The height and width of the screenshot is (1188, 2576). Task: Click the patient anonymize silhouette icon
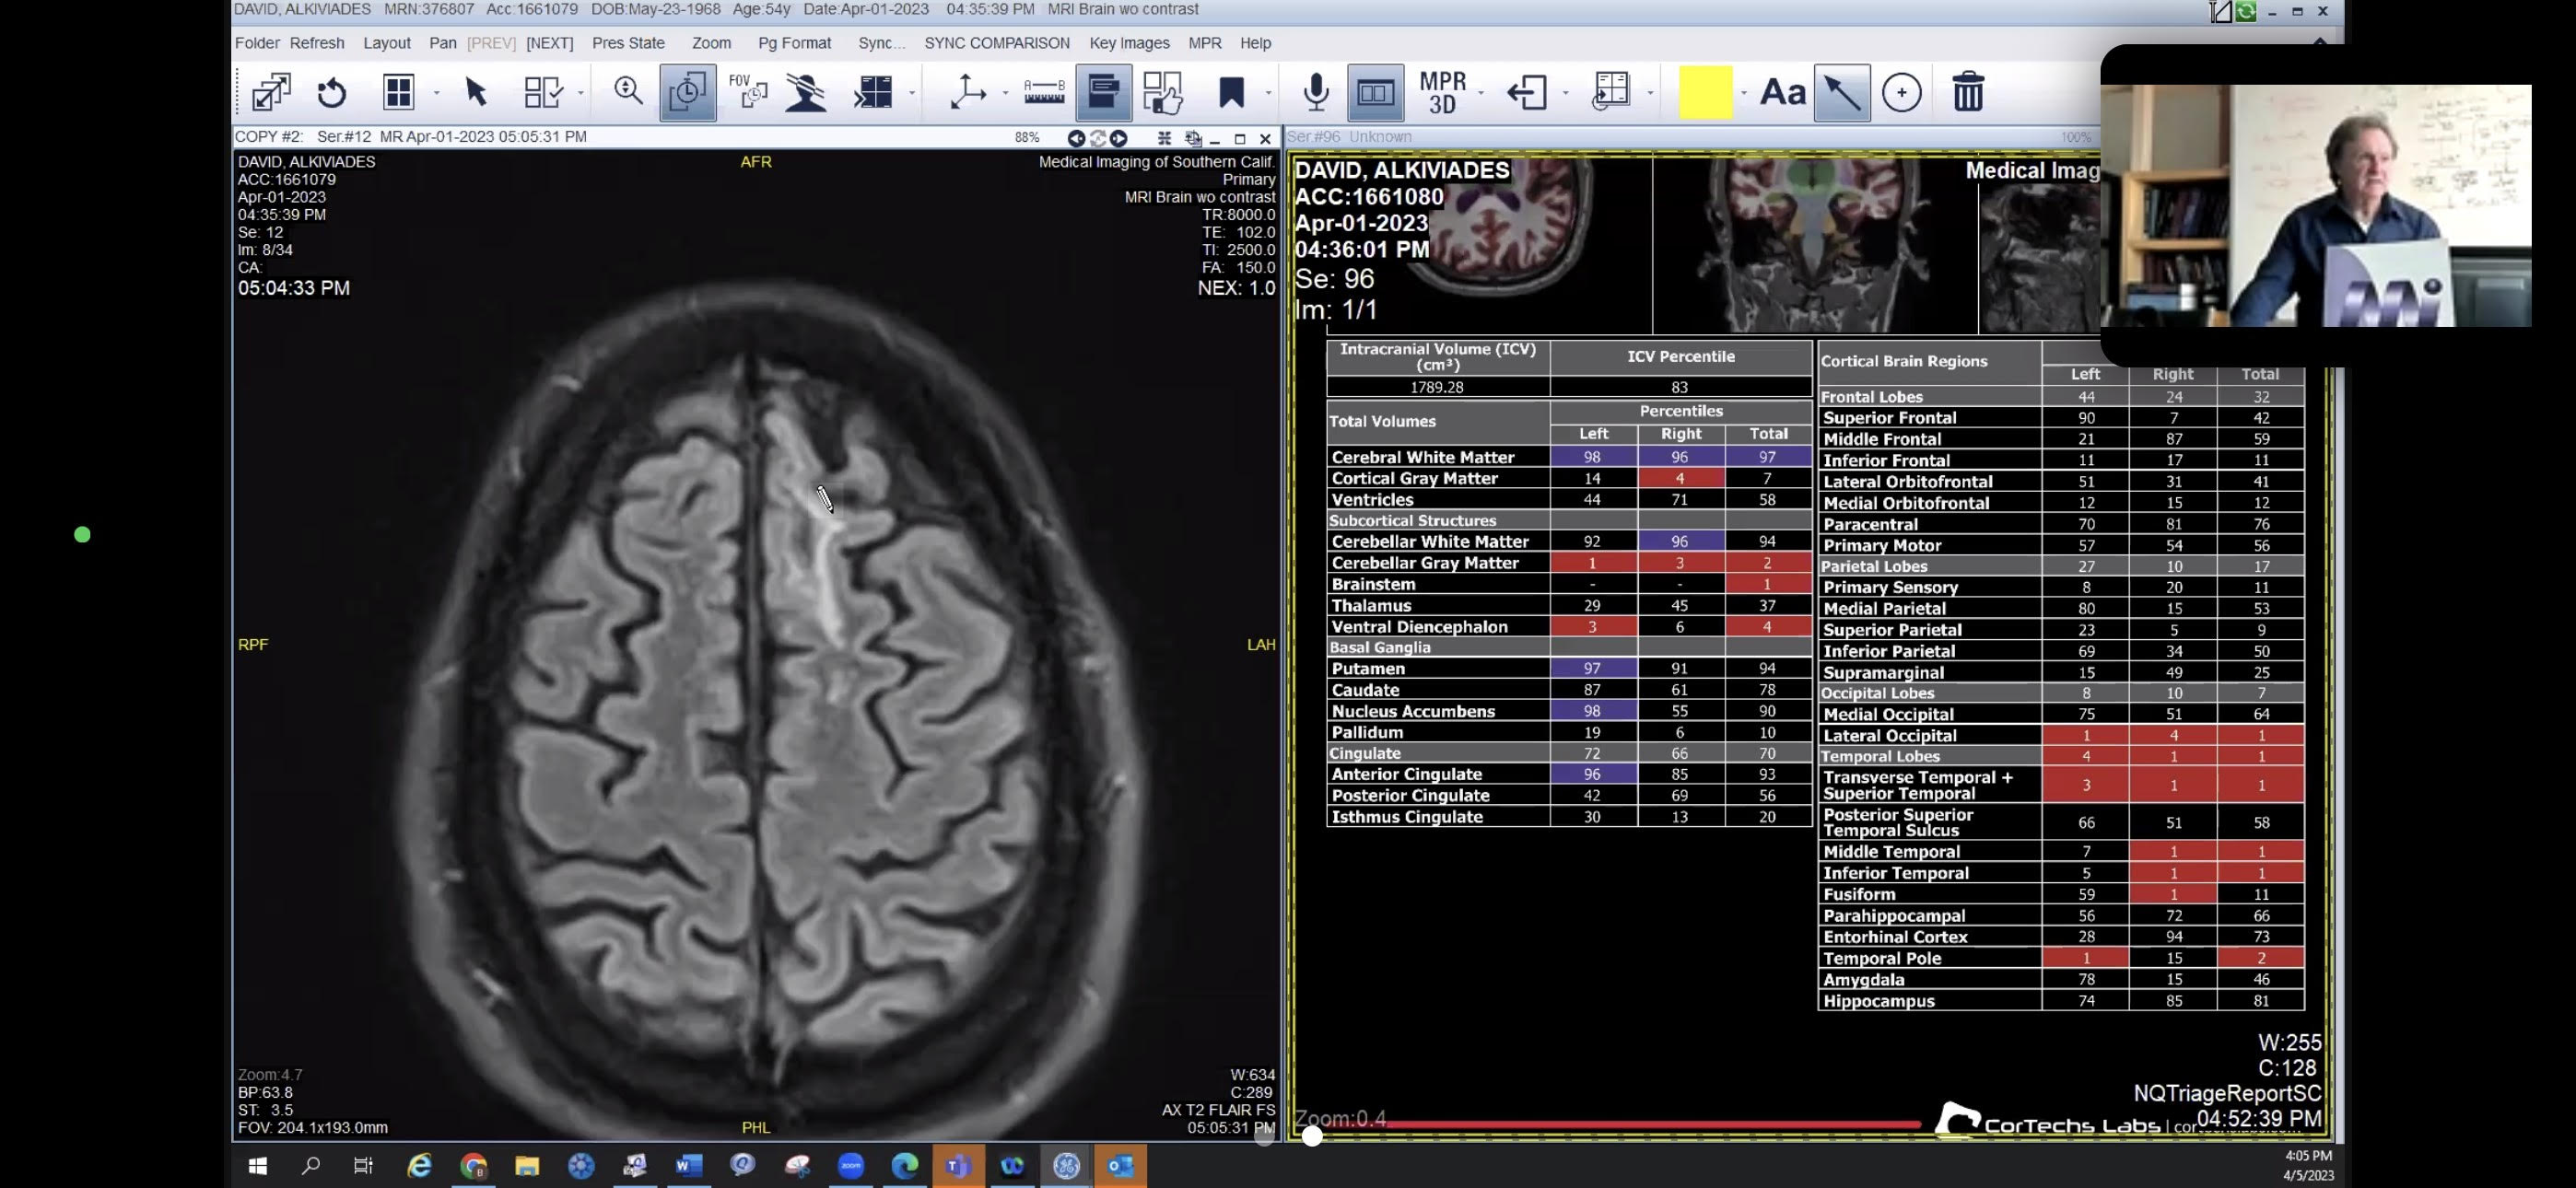pos(806,93)
